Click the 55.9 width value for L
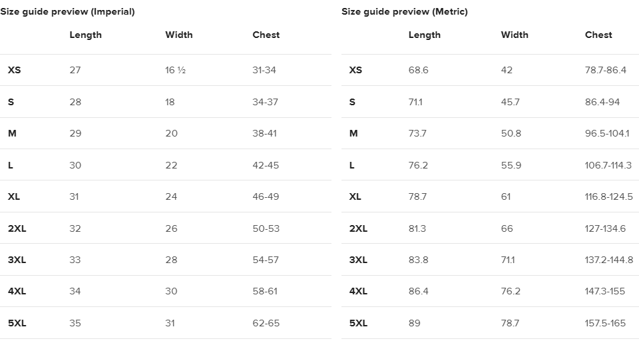Viewport: 639px width, 343px height. 511,165
